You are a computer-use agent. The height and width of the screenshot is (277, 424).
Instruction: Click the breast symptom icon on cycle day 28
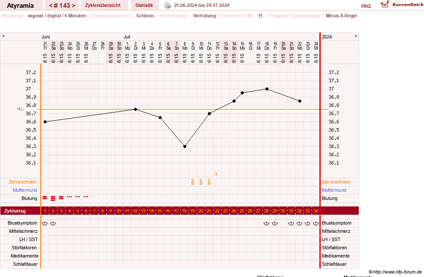[266, 223]
